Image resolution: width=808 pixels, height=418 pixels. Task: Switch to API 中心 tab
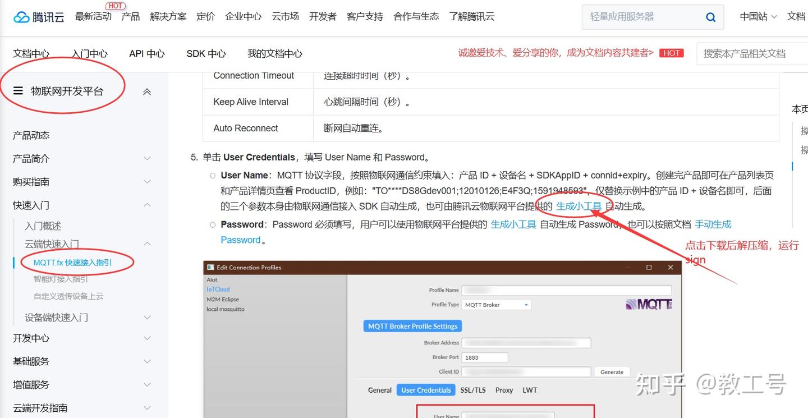tap(147, 54)
